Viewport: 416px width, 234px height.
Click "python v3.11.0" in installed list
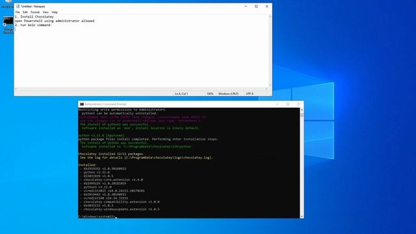click(x=96, y=172)
